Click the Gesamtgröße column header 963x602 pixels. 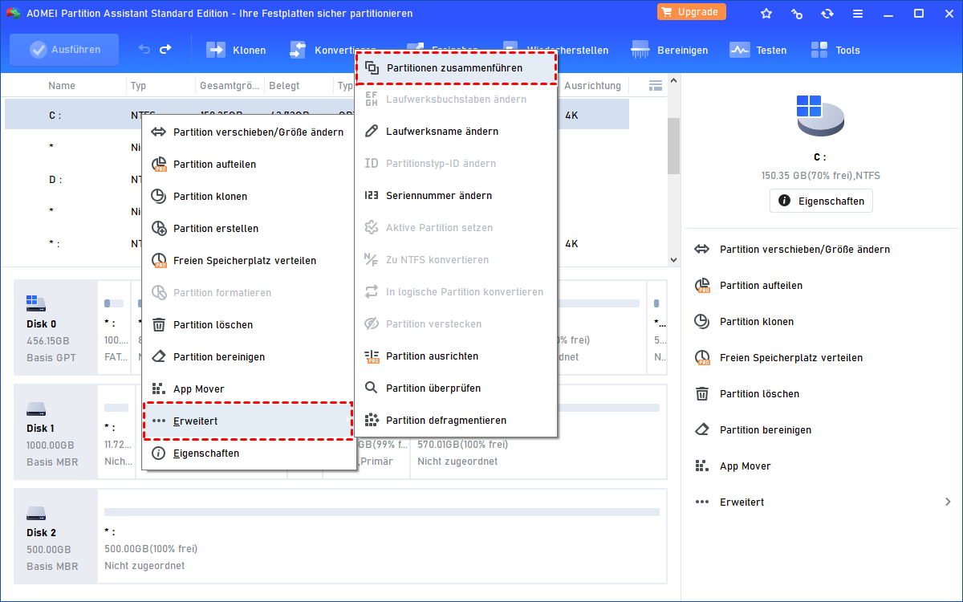230,85
